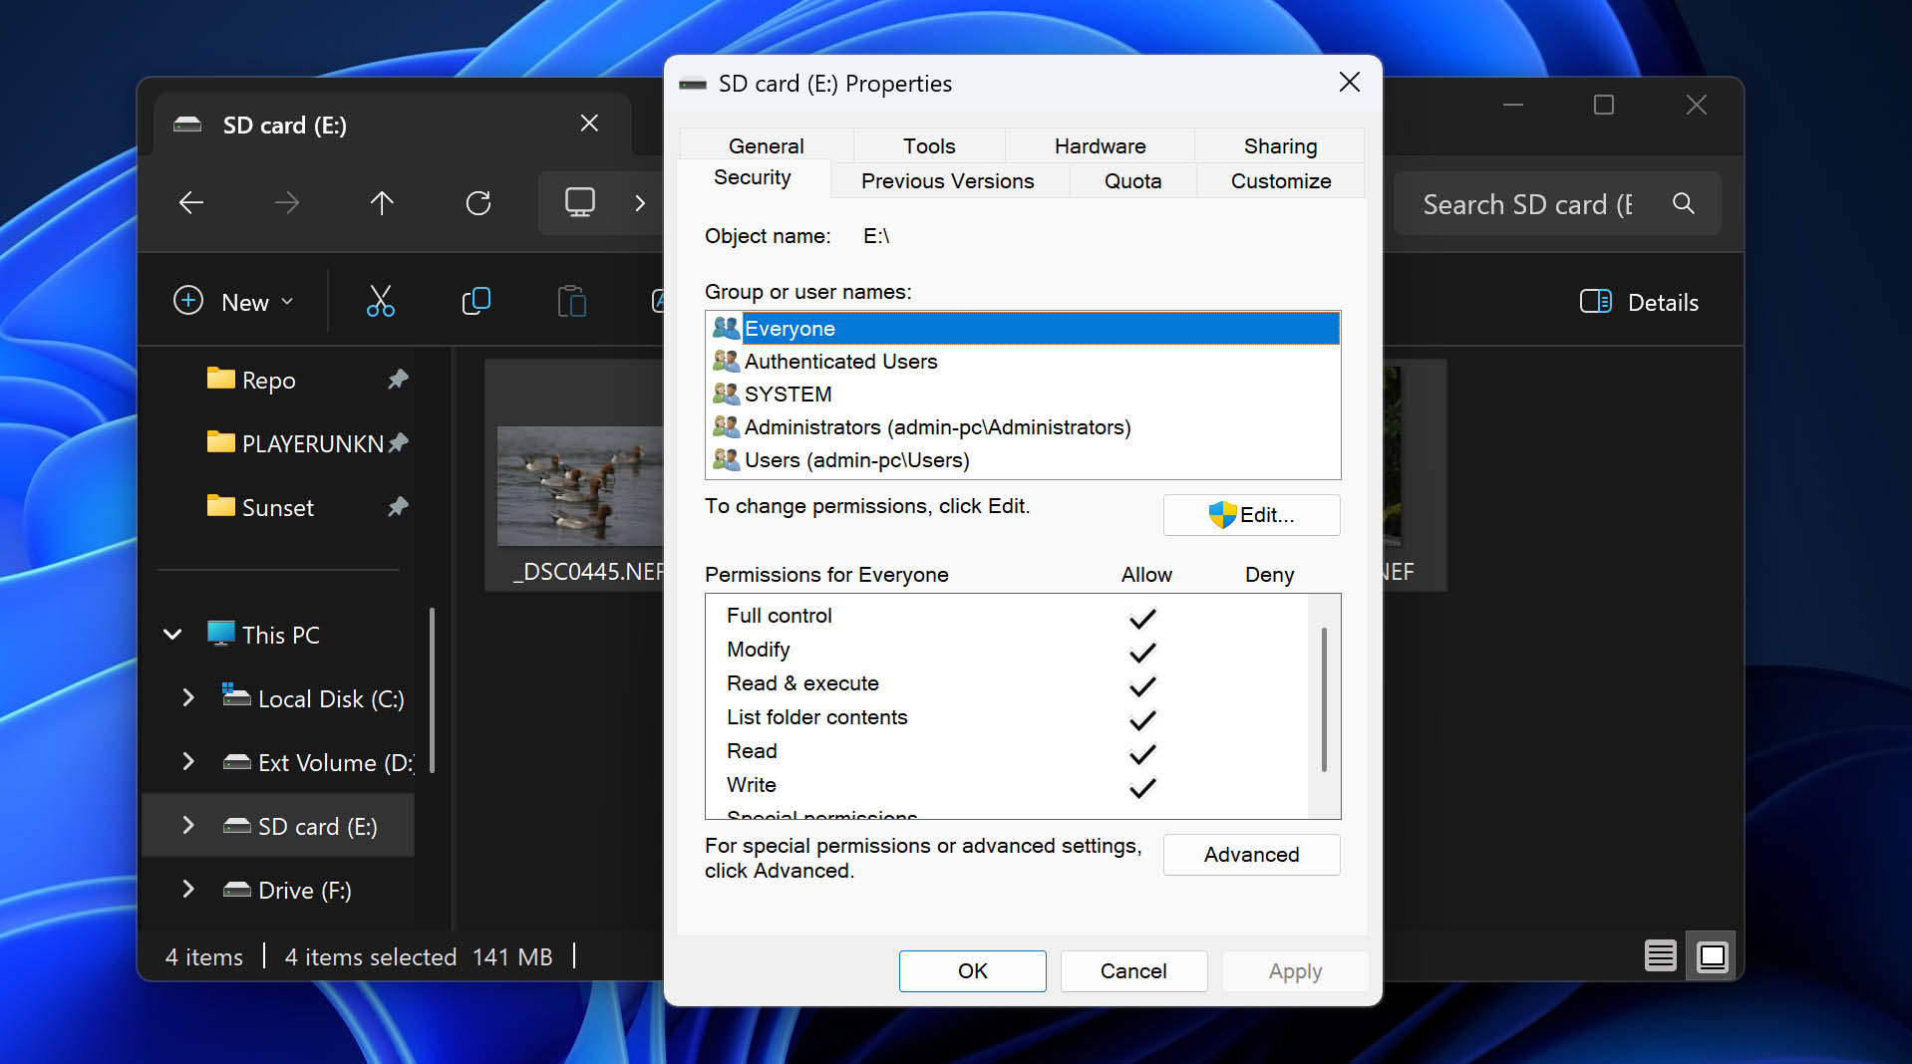Toggle the Details pane
1912x1064 pixels.
coord(1640,302)
